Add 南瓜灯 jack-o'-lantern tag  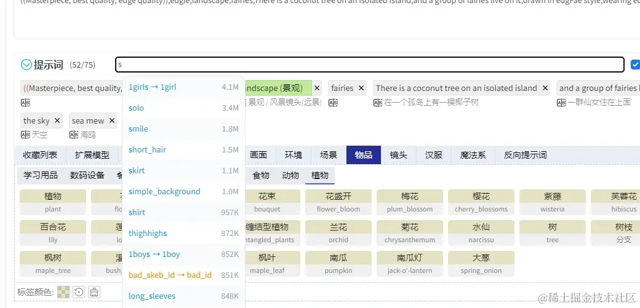tap(410, 264)
